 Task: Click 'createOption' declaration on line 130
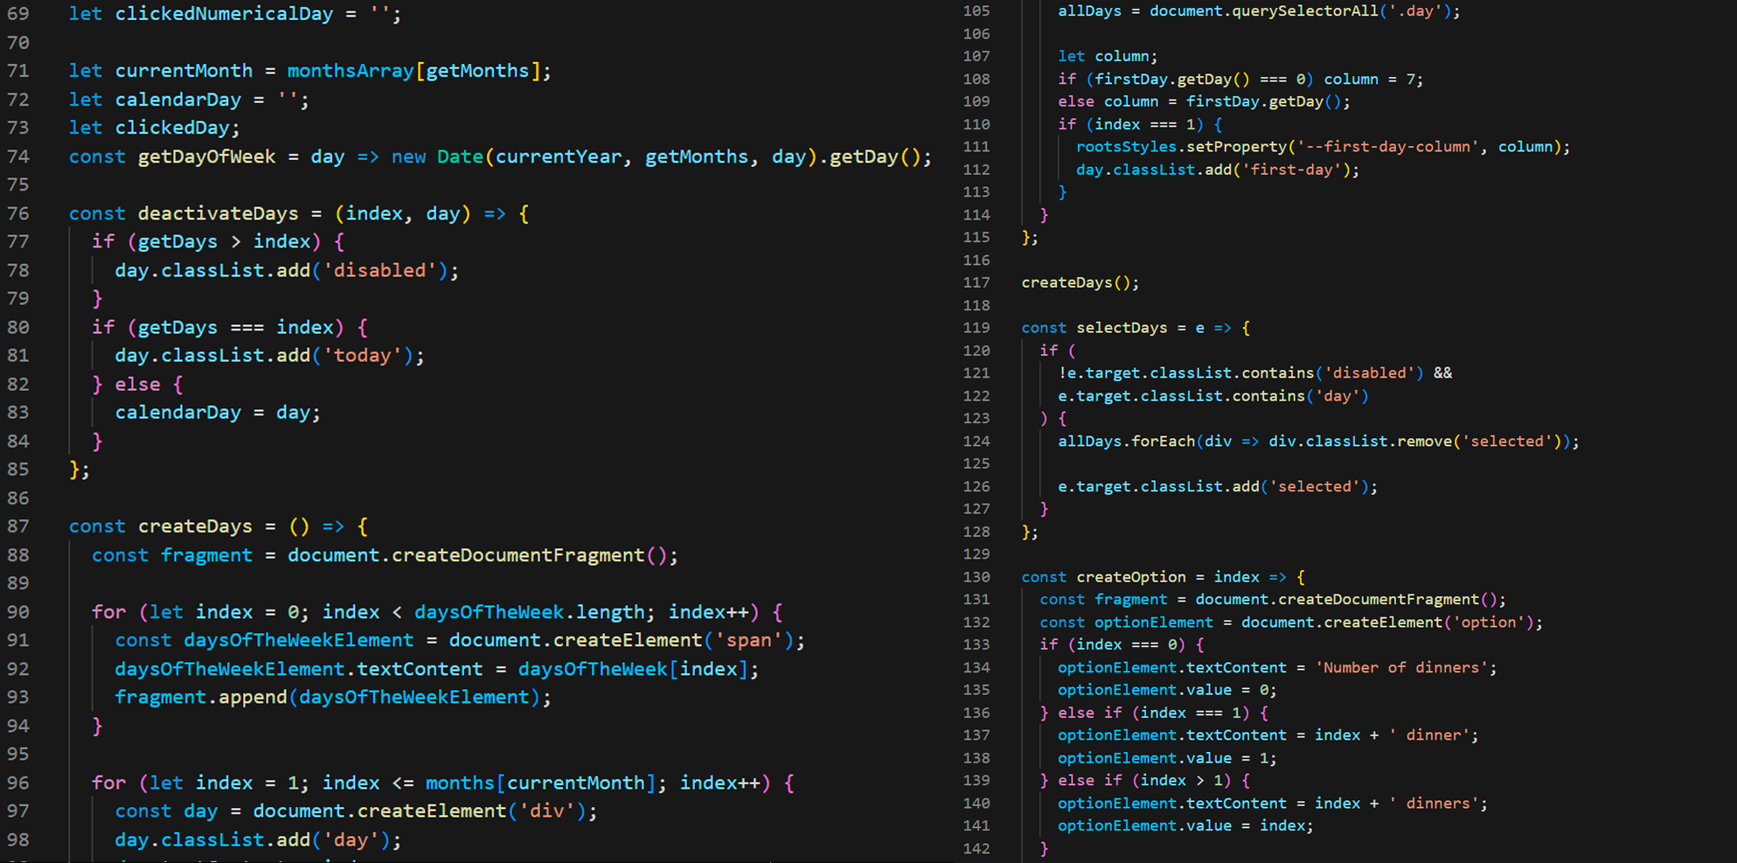(1131, 577)
